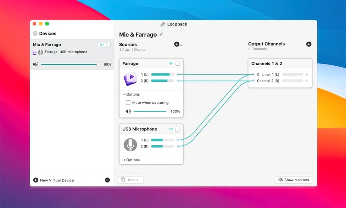Add an output channel with the plus icon

[x=309, y=44]
